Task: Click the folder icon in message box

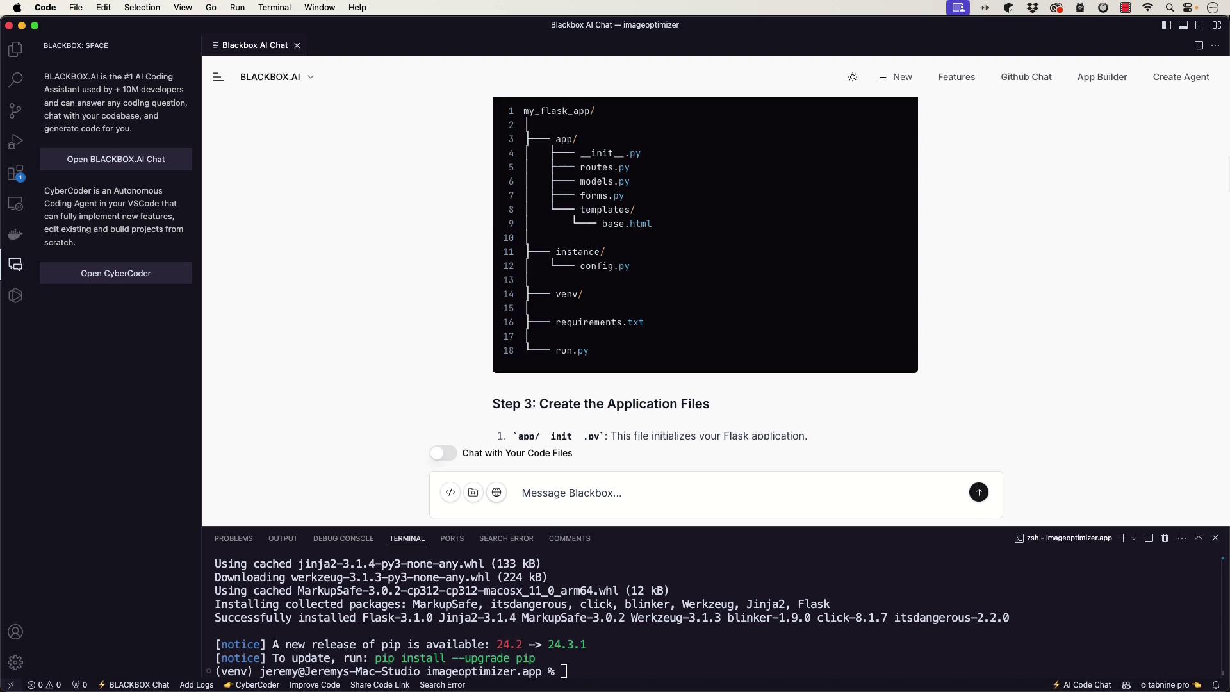Action: (473, 493)
